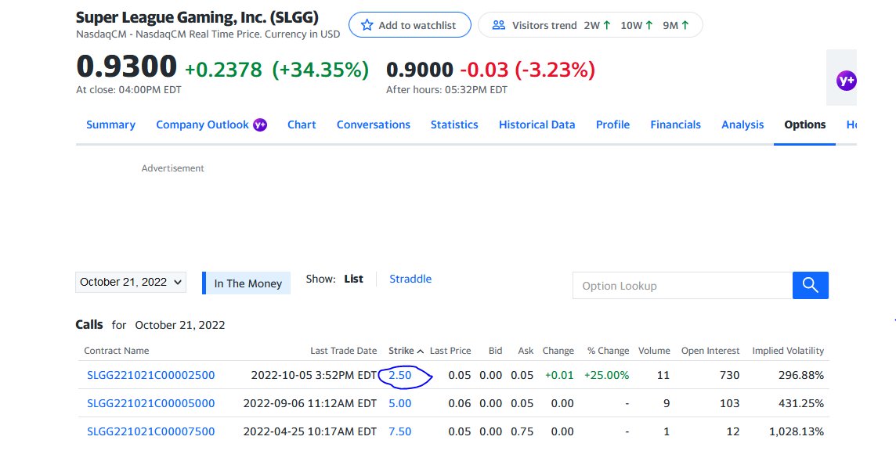Open the Financials tab

point(675,124)
